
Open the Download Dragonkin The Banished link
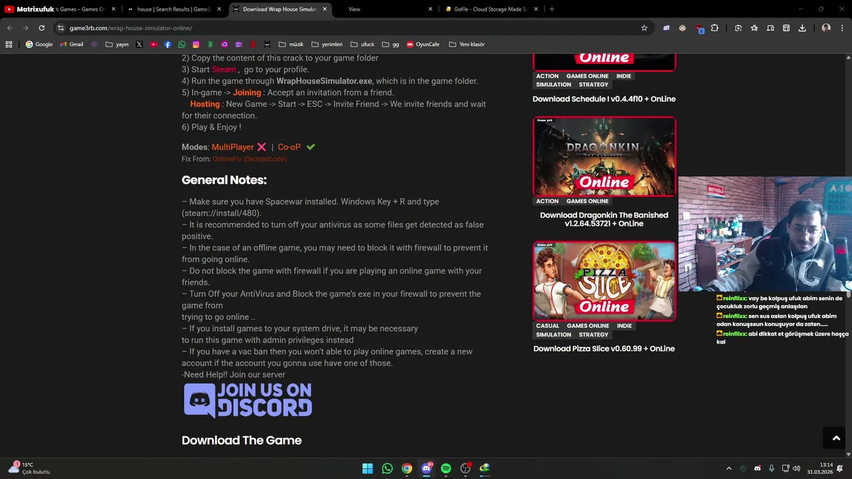[x=604, y=220]
